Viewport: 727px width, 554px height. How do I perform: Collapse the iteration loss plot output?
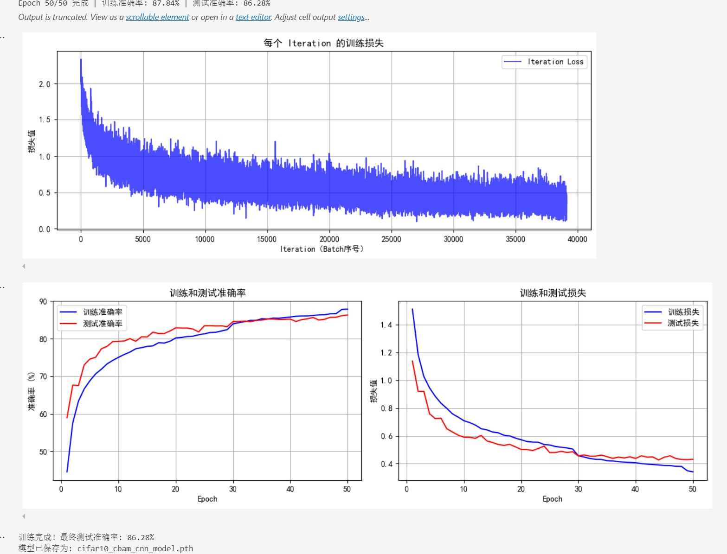point(24,266)
